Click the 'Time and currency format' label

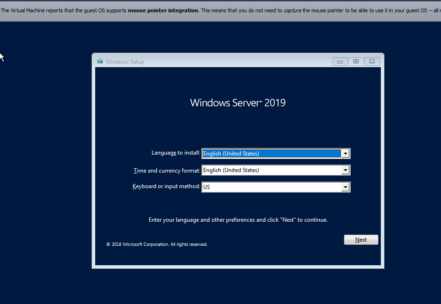[168, 170]
